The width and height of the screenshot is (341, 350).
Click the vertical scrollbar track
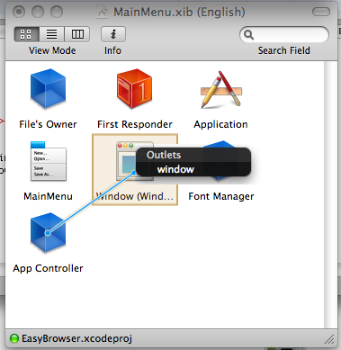tap(330, 194)
